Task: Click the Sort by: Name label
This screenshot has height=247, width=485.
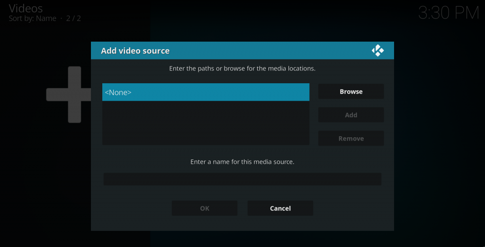Action: [x=33, y=18]
